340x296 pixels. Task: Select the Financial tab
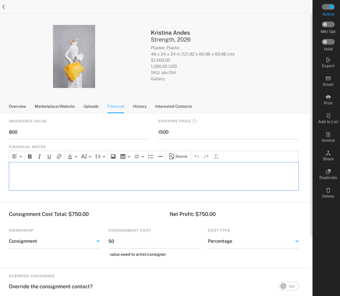[116, 106]
